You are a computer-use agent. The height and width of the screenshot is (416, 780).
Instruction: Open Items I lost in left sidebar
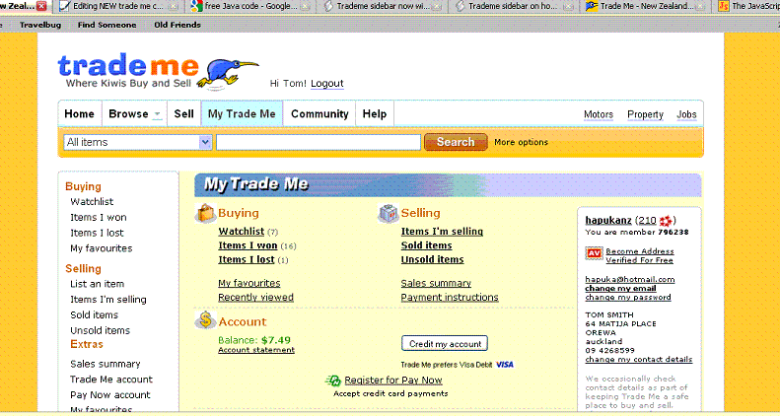97,233
